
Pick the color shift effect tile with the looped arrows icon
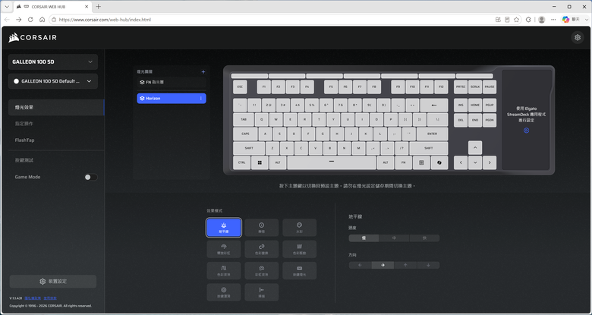262,249
